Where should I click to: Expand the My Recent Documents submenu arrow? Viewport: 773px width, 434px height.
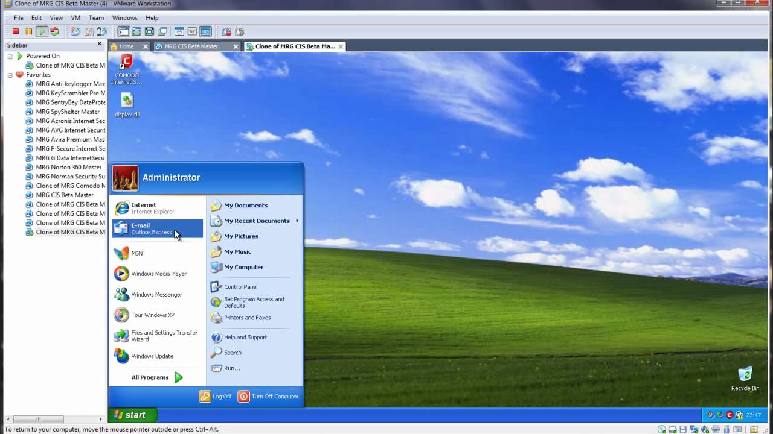click(x=297, y=221)
